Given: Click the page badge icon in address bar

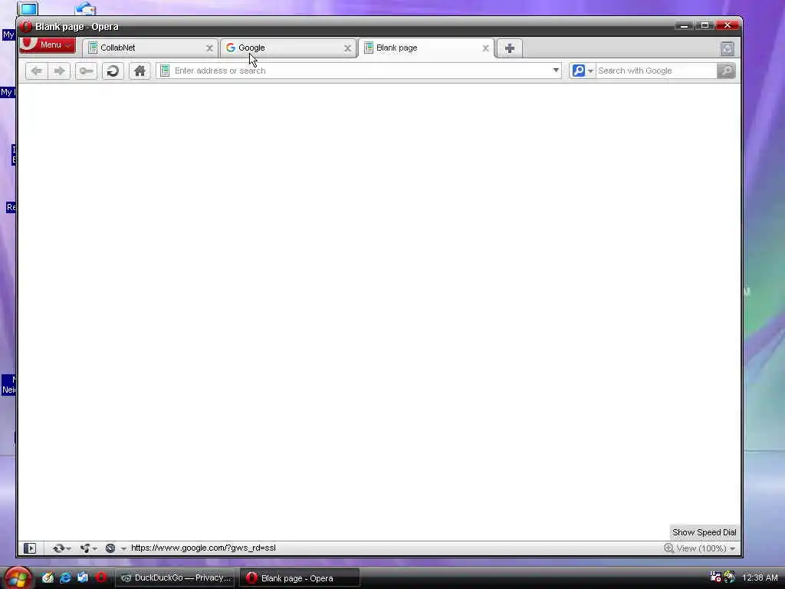Looking at the screenshot, I should click(x=165, y=71).
